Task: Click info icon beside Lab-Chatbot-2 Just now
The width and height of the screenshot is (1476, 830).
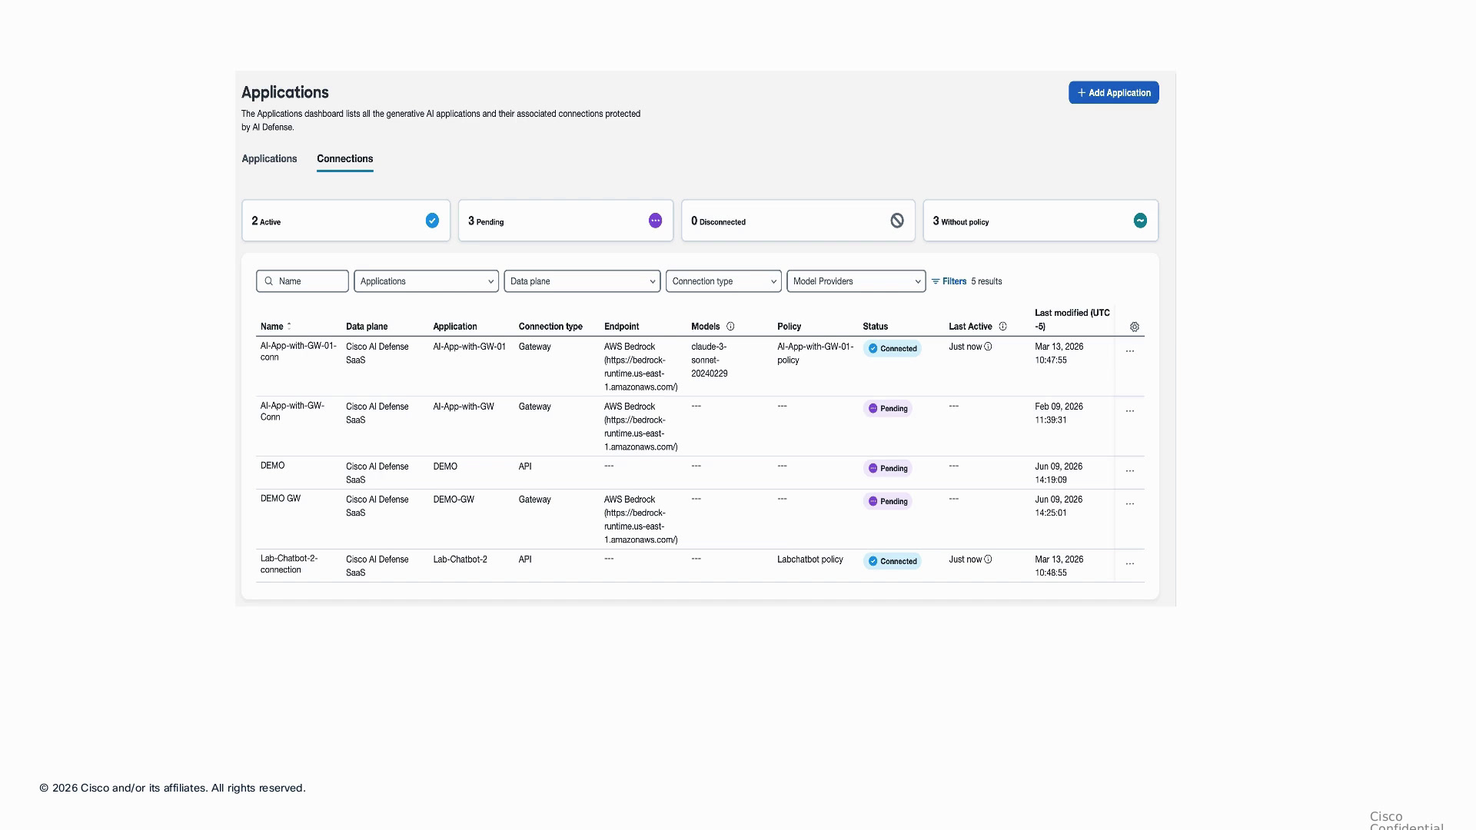Action: tap(988, 559)
